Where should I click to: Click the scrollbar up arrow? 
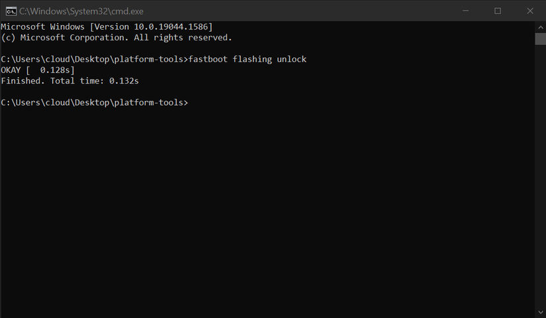(x=540, y=26)
